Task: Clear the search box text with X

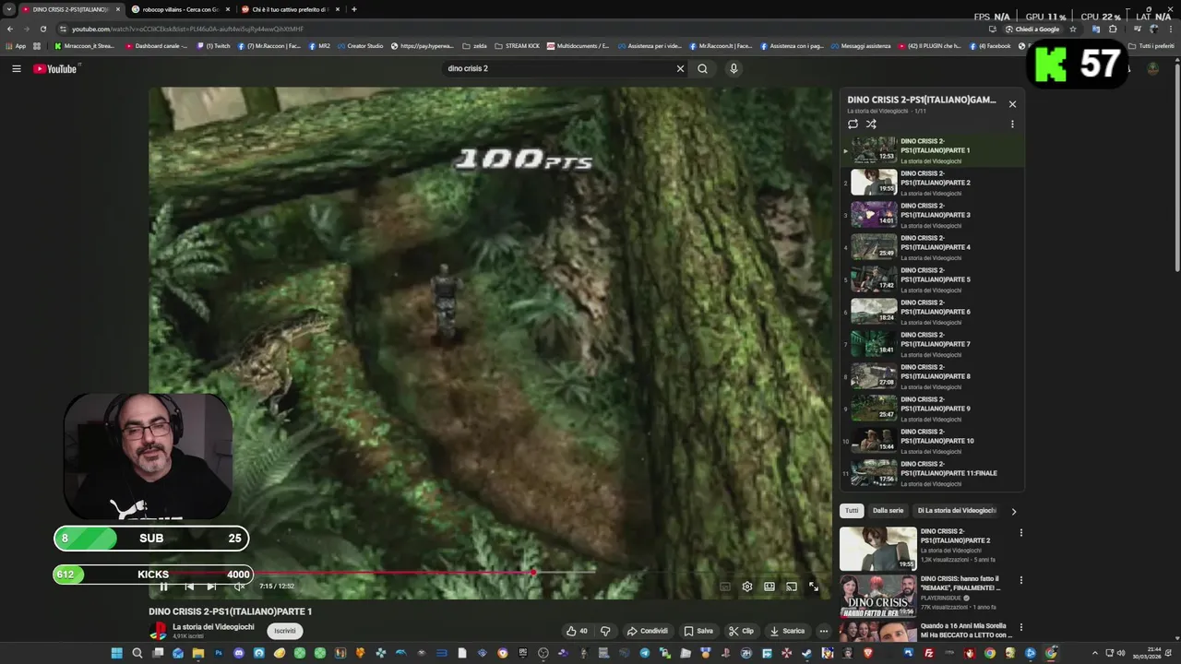Action: tap(680, 68)
